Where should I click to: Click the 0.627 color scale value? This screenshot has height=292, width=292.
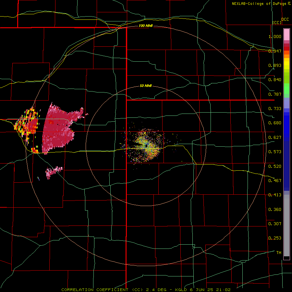pos(275,138)
